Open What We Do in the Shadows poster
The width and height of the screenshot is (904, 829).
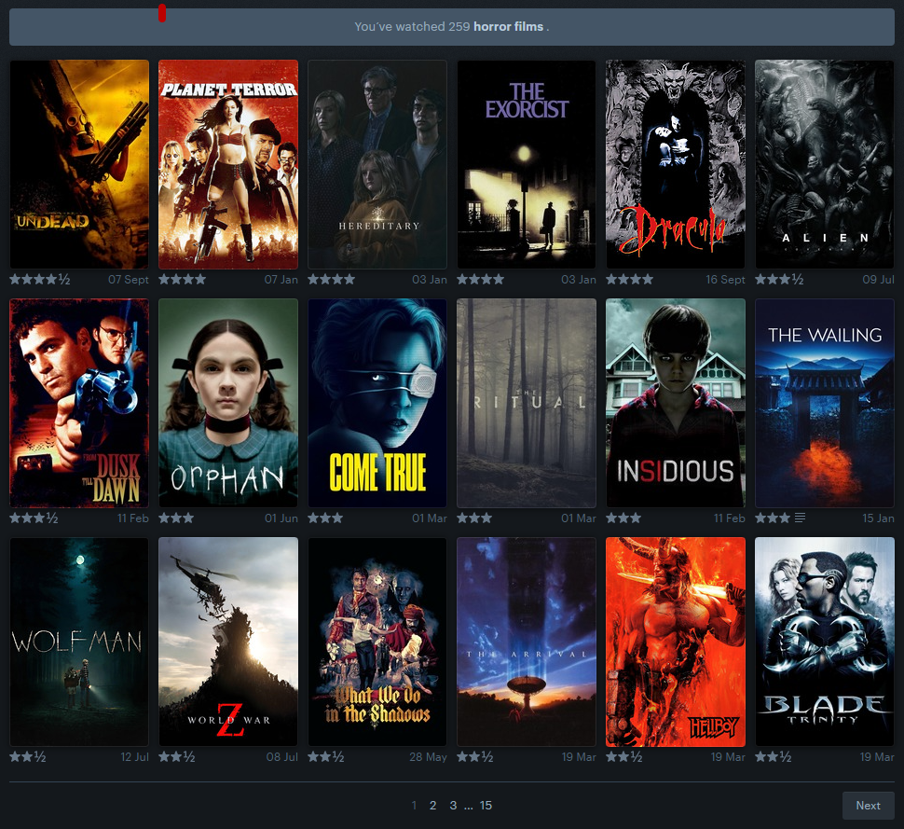pyautogui.click(x=377, y=642)
